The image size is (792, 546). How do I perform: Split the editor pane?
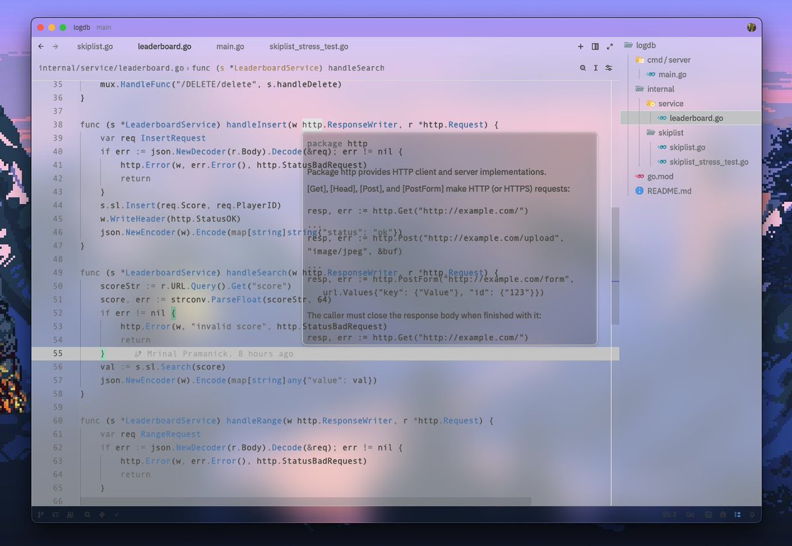595,47
